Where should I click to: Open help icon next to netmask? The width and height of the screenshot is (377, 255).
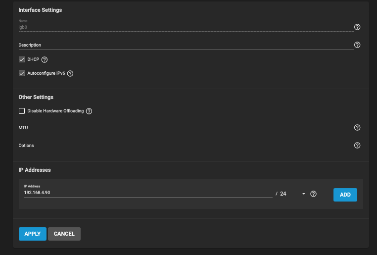click(313, 194)
